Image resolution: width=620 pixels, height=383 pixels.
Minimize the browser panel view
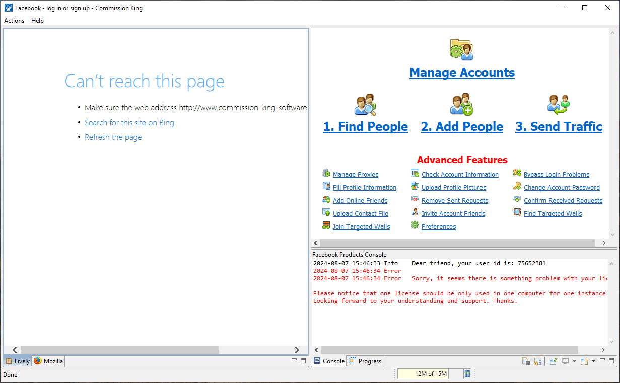[294, 361]
